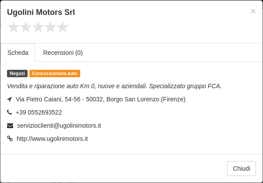The height and width of the screenshot is (183, 263).
Task: Click the envelope email icon
Action: tap(10, 126)
